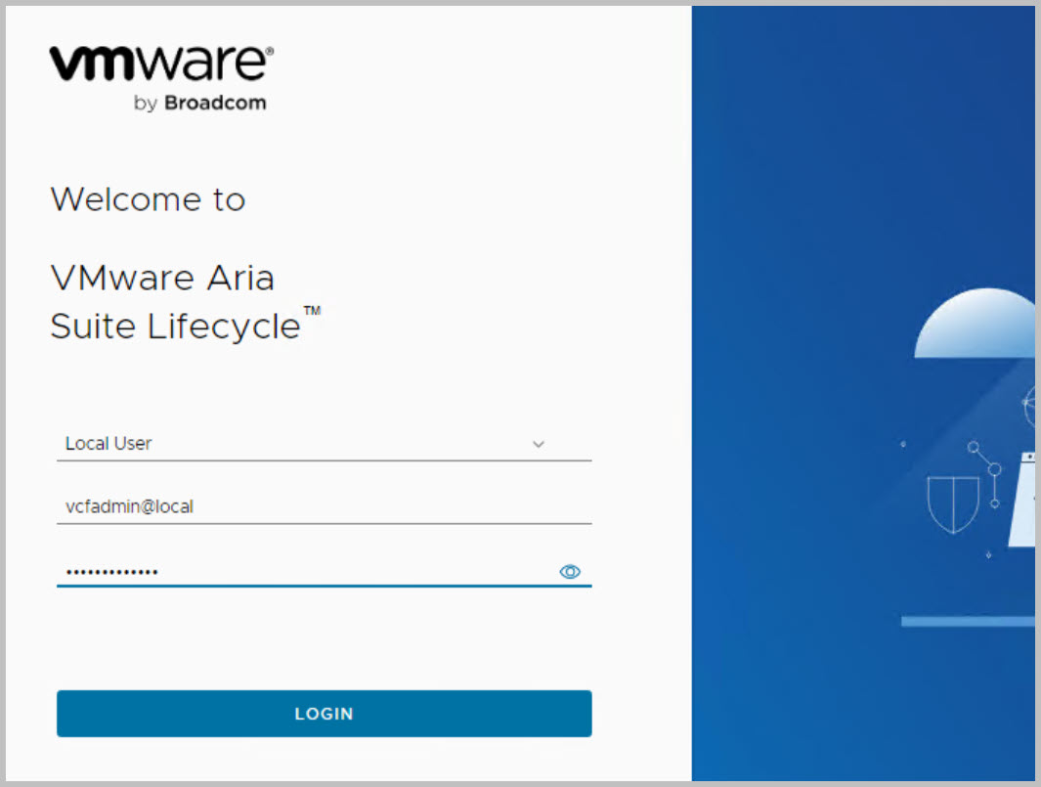This screenshot has height=787, width=1041.
Task: Click the "Welcome to" heading
Action: (x=148, y=199)
